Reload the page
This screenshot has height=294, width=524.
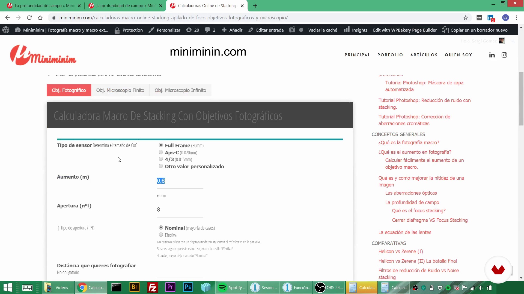pos(29,18)
